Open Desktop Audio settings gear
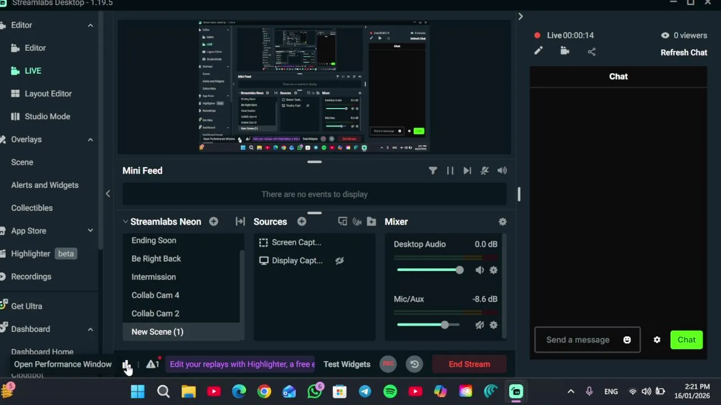Image resolution: width=721 pixels, height=405 pixels. pos(493,270)
